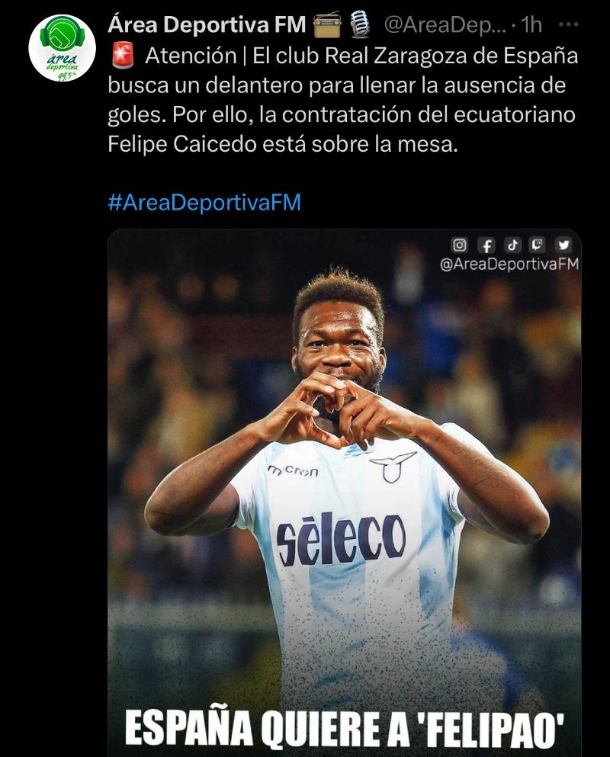Image resolution: width=610 pixels, height=757 pixels.
Task: Click the @AreaDep... handle
Action: (445, 24)
